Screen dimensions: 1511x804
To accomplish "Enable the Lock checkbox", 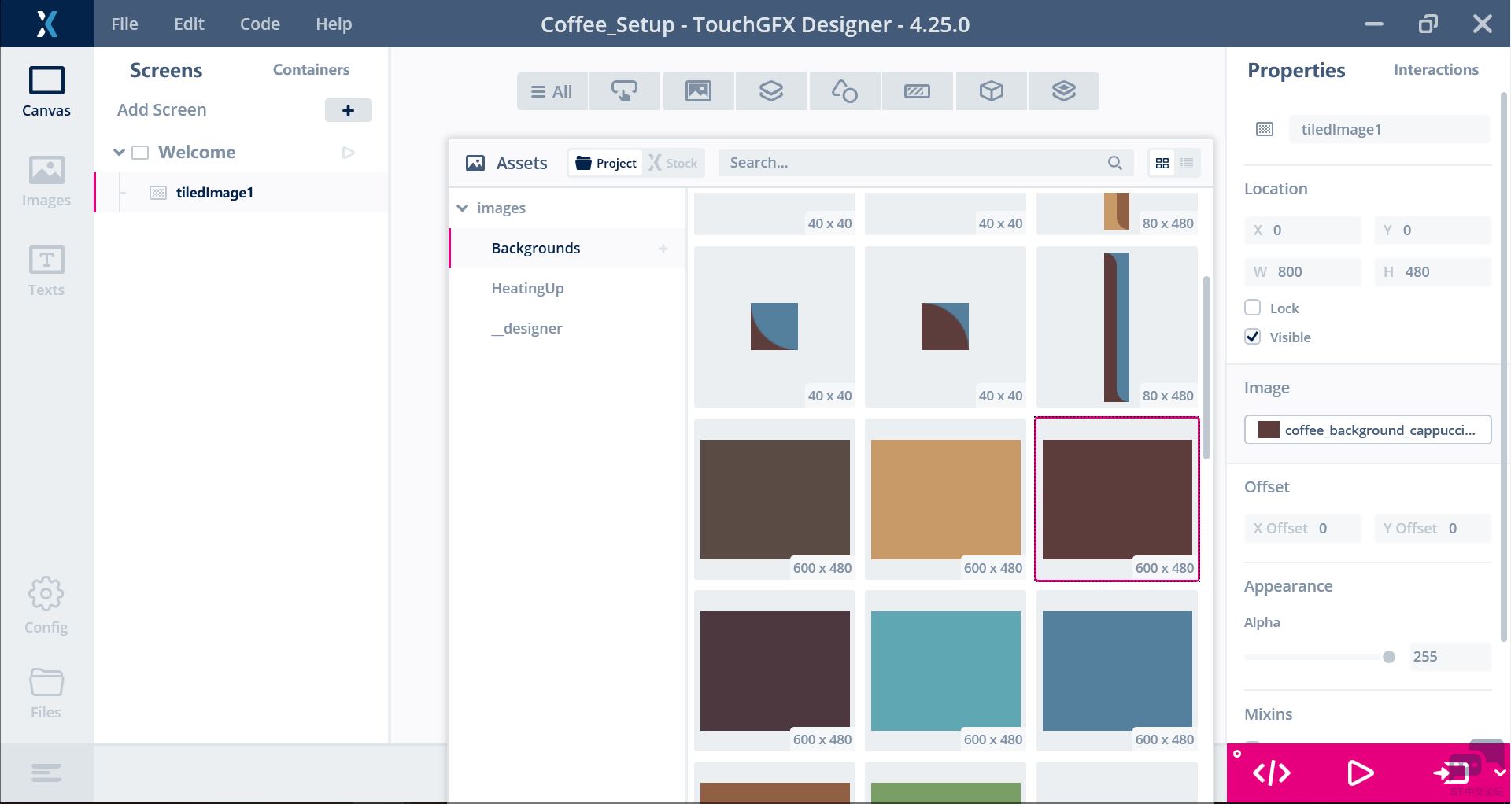I will (1253, 308).
